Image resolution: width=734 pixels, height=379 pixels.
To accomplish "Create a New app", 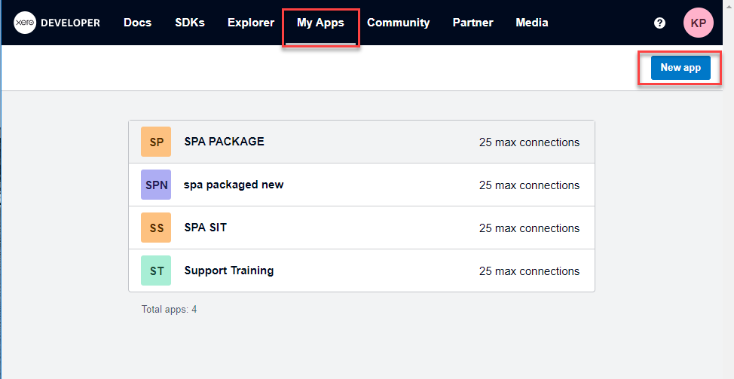I will pos(680,68).
